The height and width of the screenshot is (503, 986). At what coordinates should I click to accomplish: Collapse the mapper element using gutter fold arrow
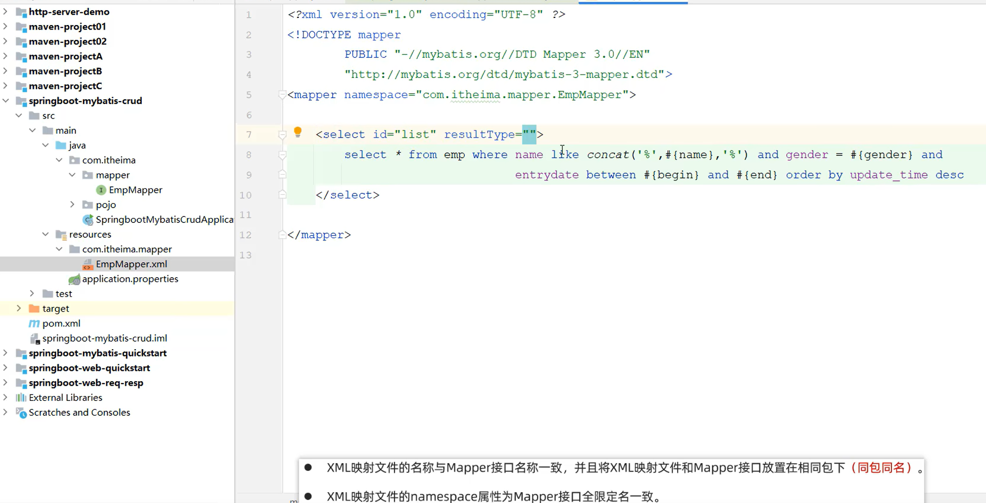click(282, 95)
